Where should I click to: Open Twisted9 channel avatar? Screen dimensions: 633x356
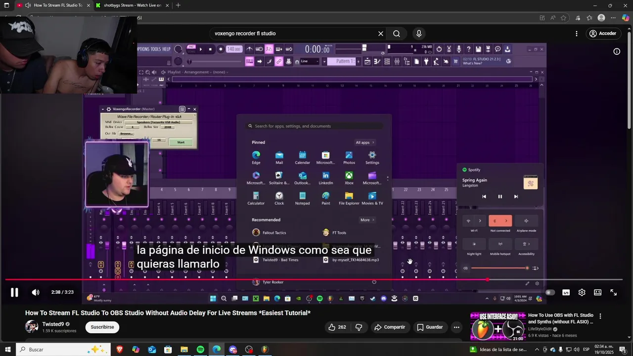click(32, 327)
